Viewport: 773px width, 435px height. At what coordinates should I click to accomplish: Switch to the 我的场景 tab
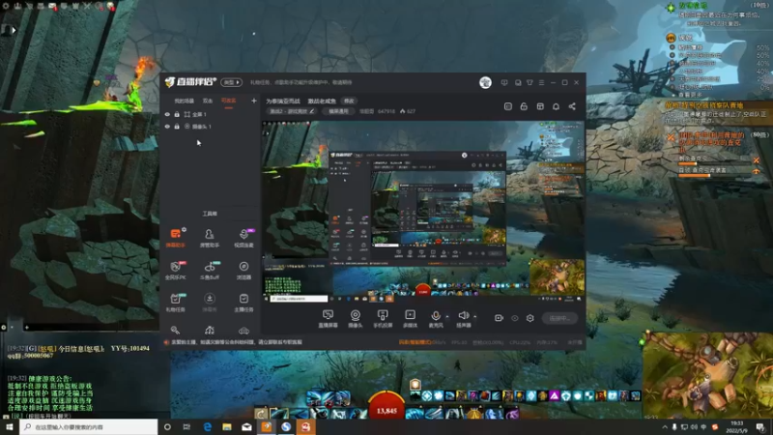(x=184, y=101)
